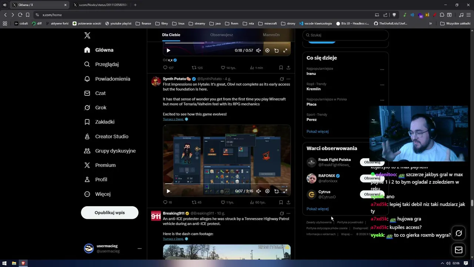This screenshot has height=267, width=474.
Task: Share the x.x video post
Action: click(288, 68)
